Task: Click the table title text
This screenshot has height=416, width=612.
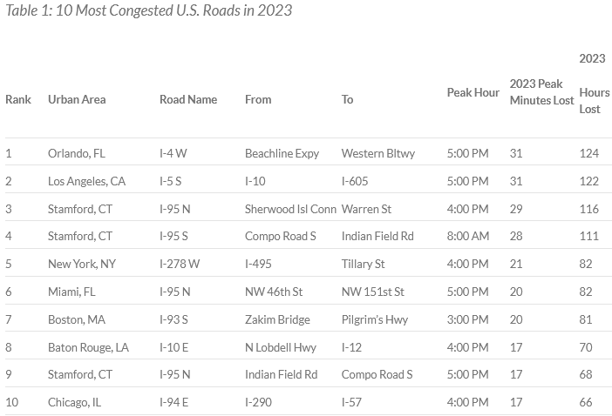Action: 148,10
